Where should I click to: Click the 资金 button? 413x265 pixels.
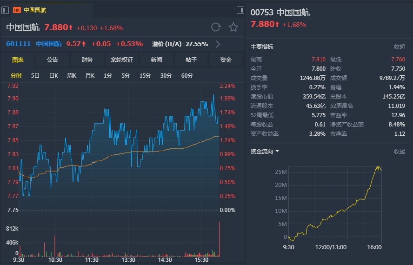[x=226, y=60]
